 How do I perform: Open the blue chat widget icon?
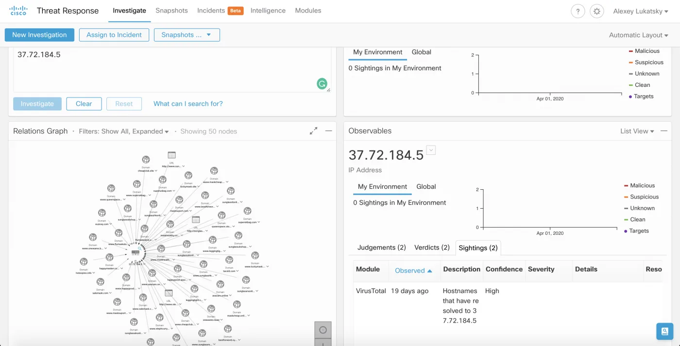pos(664,331)
